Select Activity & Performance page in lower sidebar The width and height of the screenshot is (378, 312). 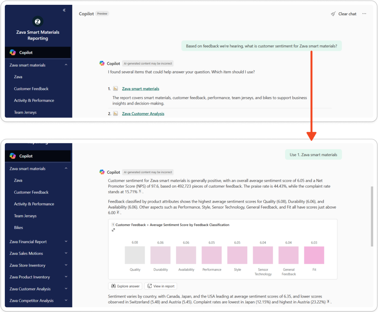34,204
